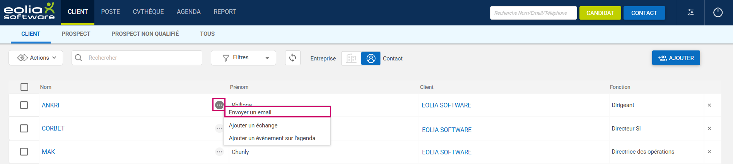
Task: Click the refresh list icon
Action: click(293, 58)
